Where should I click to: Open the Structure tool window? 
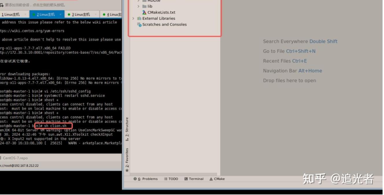tap(127, 127)
